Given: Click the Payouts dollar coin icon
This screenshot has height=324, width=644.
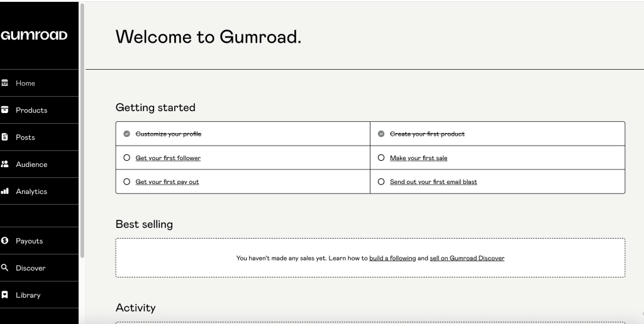Looking at the screenshot, I should pyautogui.click(x=5, y=240).
